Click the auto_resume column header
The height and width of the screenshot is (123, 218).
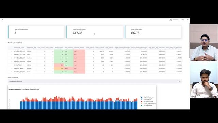click(x=68, y=48)
